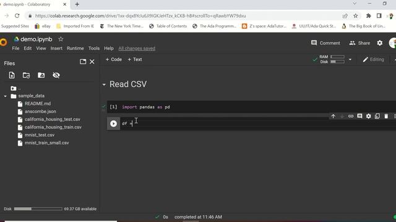Close the Files side panel
The image size is (396, 222).
(x=92, y=62)
